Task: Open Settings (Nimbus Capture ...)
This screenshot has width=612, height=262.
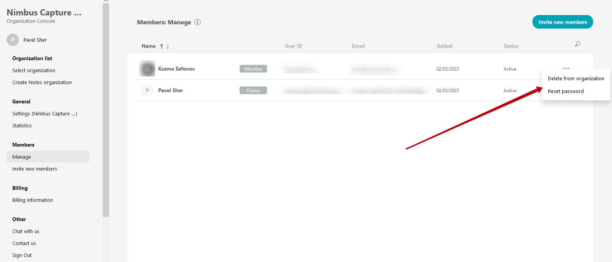Action: (45, 114)
